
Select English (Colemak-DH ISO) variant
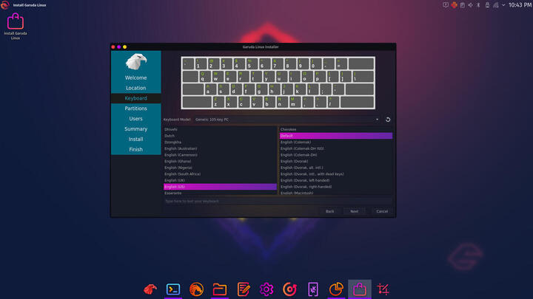coord(336,148)
